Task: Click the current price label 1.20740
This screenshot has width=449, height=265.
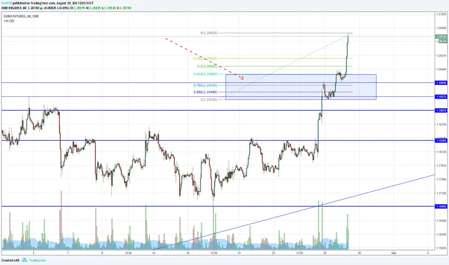Action: tap(441, 37)
